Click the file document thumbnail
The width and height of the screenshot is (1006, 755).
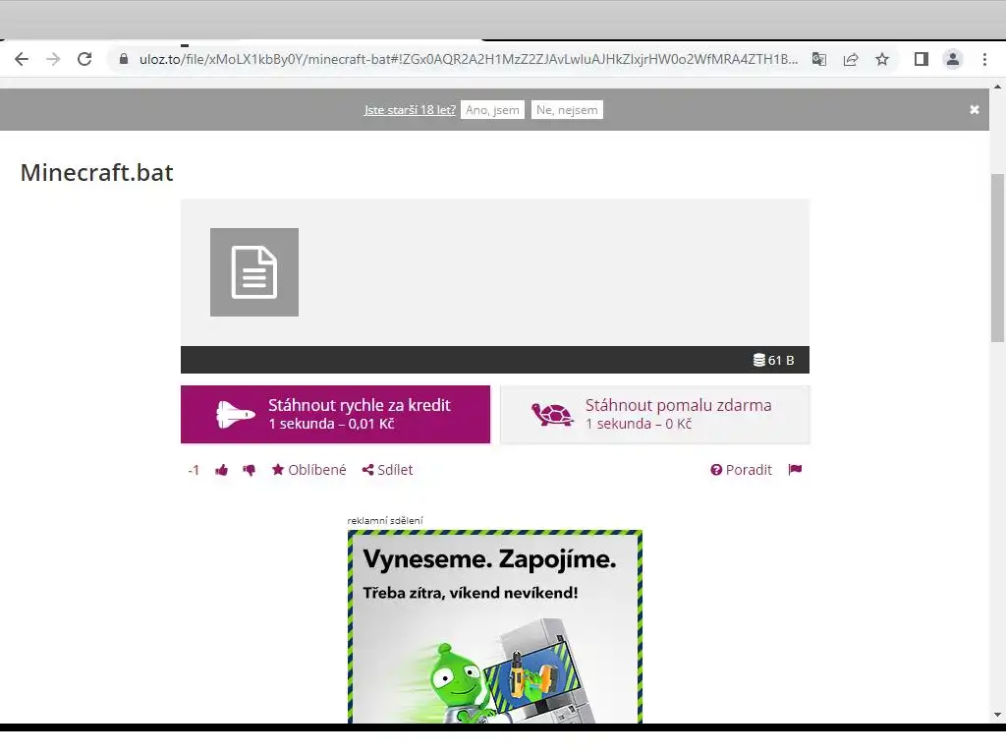pos(254,272)
